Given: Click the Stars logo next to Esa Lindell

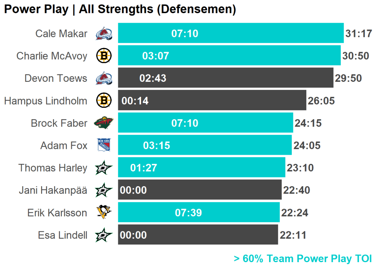Looking at the screenshot, I should pos(104,235).
